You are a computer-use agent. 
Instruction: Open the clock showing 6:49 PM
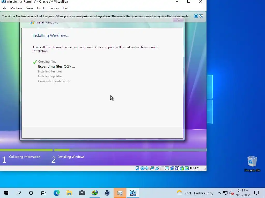[x=243, y=193]
